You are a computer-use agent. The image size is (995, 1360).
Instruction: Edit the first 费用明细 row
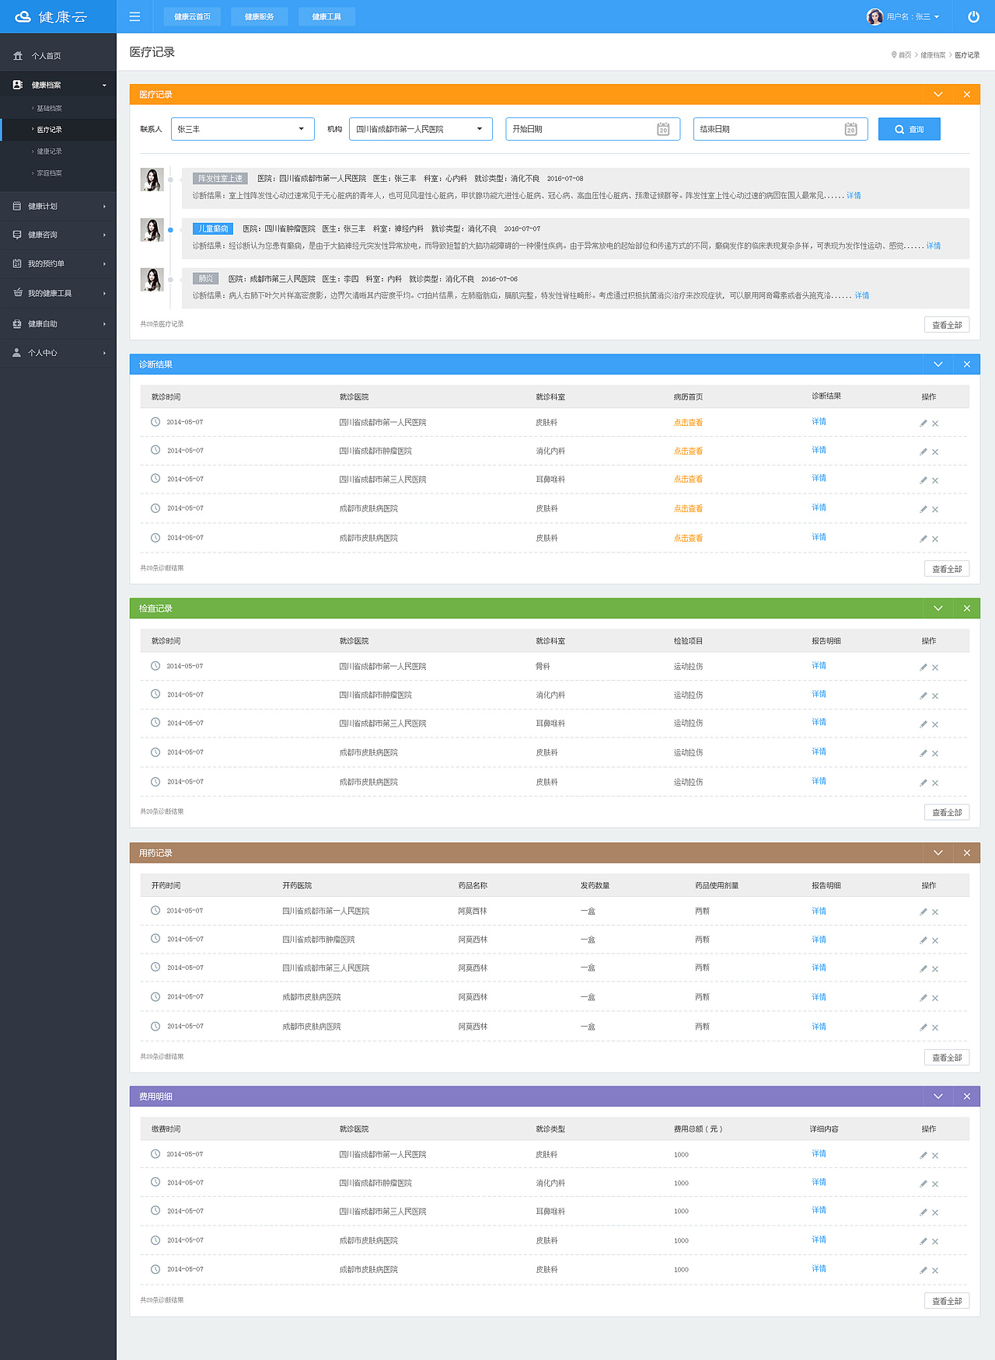[x=923, y=1155]
